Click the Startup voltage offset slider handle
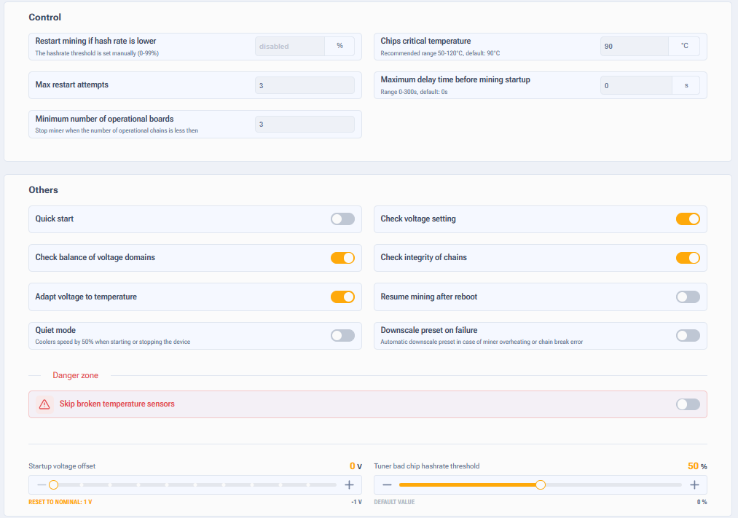The image size is (738, 518). coord(53,485)
